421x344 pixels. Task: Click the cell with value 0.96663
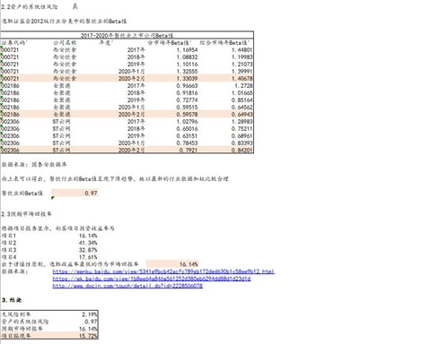pyautogui.click(x=187, y=86)
